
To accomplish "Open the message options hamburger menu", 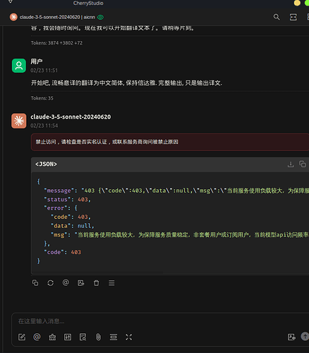I will (x=111, y=282).
